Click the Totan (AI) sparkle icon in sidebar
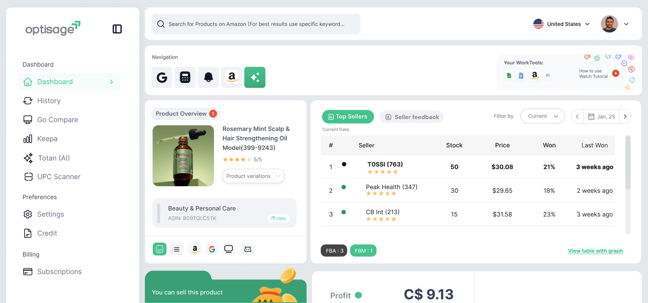The width and height of the screenshot is (648, 303). [x=28, y=158]
